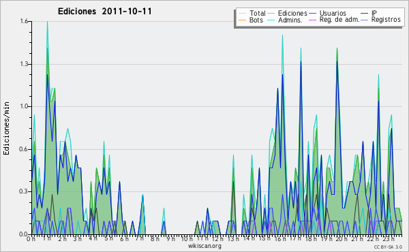Click the '13 h' x-axis label
Screen dimensions: 409x252
coord(232,239)
